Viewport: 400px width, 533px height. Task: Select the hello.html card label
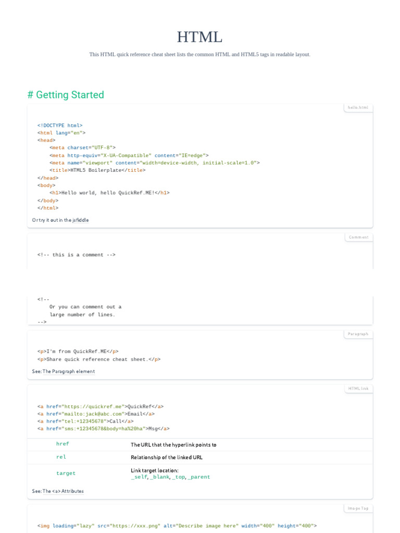[358, 108]
